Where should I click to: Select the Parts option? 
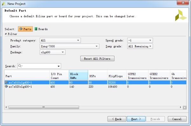click(x=25, y=29)
